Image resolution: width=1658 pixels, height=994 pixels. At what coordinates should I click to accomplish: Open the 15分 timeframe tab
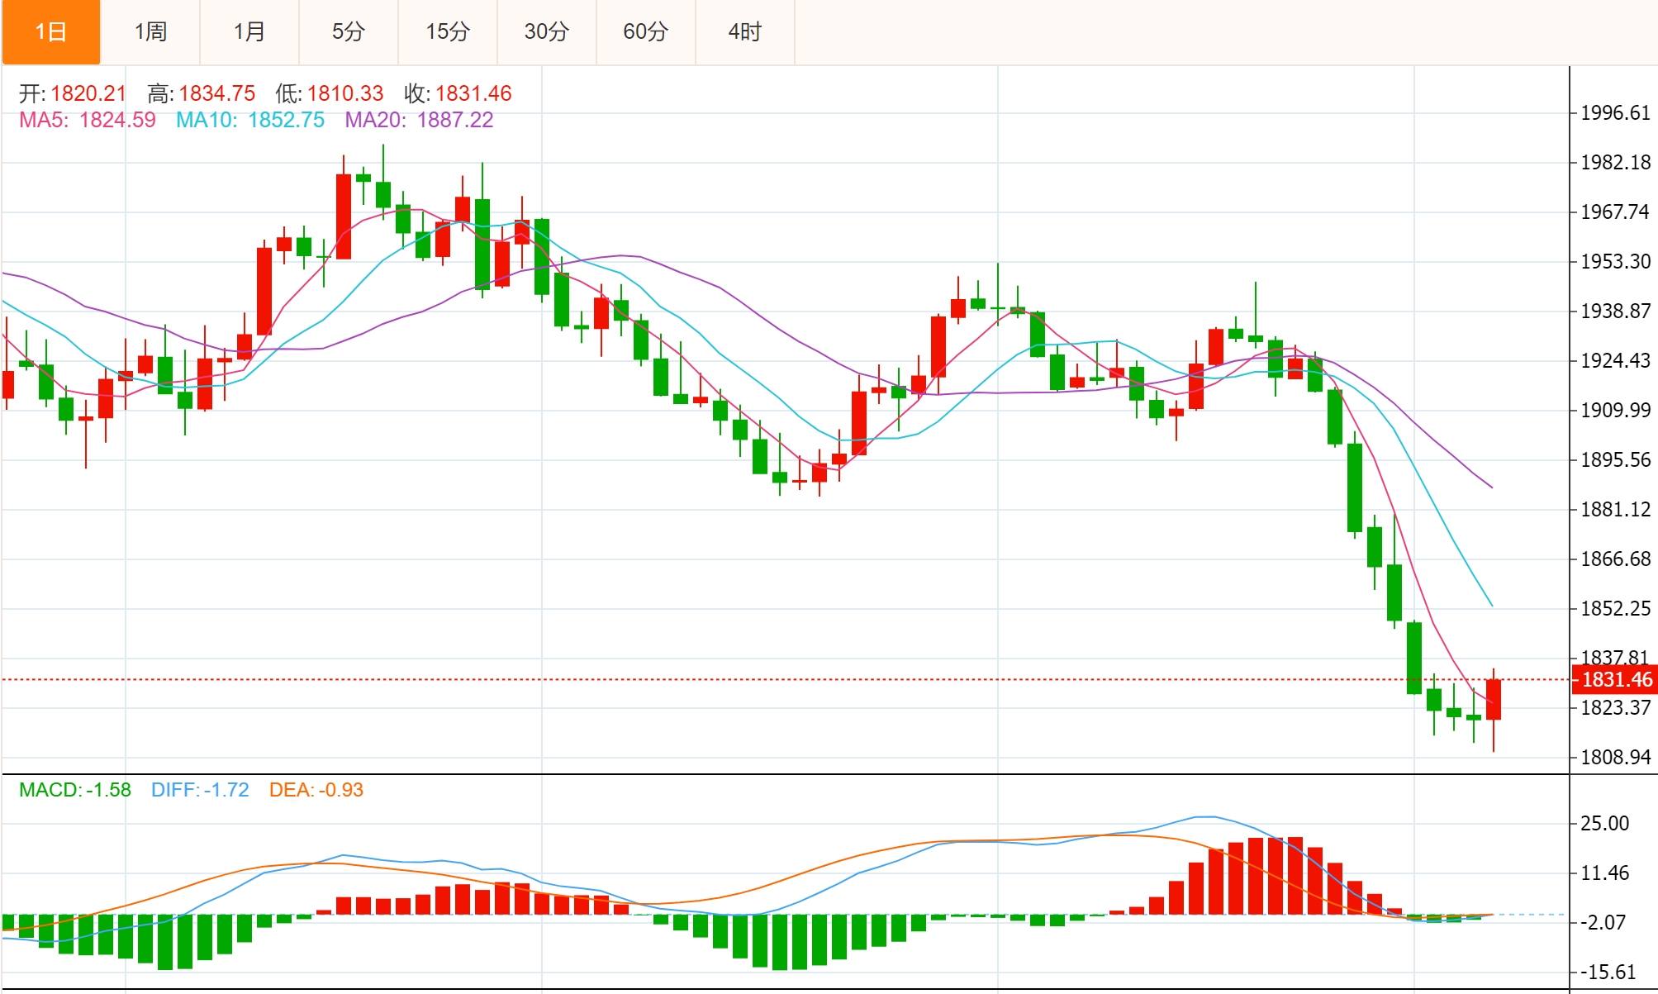tap(448, 32)
